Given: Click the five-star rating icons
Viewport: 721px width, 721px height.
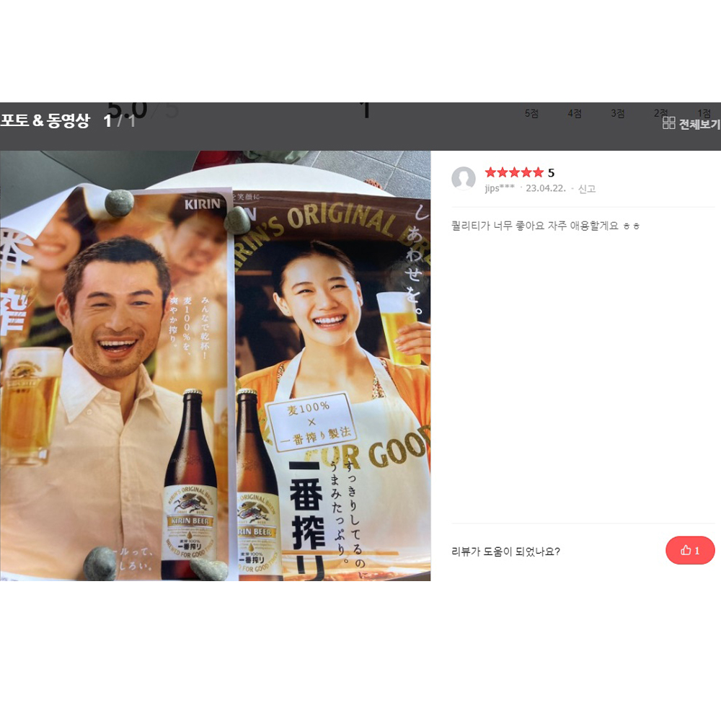Looking at the screenshot, I should pos(514,172).
